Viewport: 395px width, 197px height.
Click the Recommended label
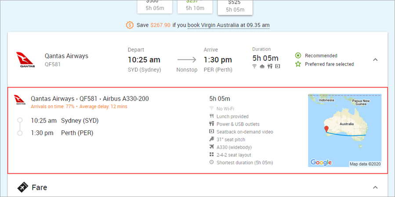pos(321,56)
